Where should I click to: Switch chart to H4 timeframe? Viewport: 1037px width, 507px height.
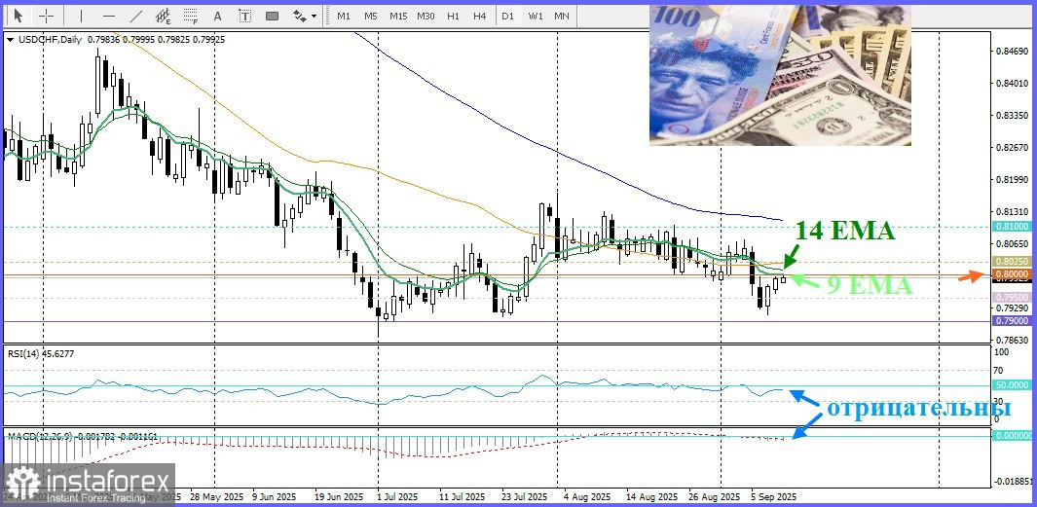(480, 16)
